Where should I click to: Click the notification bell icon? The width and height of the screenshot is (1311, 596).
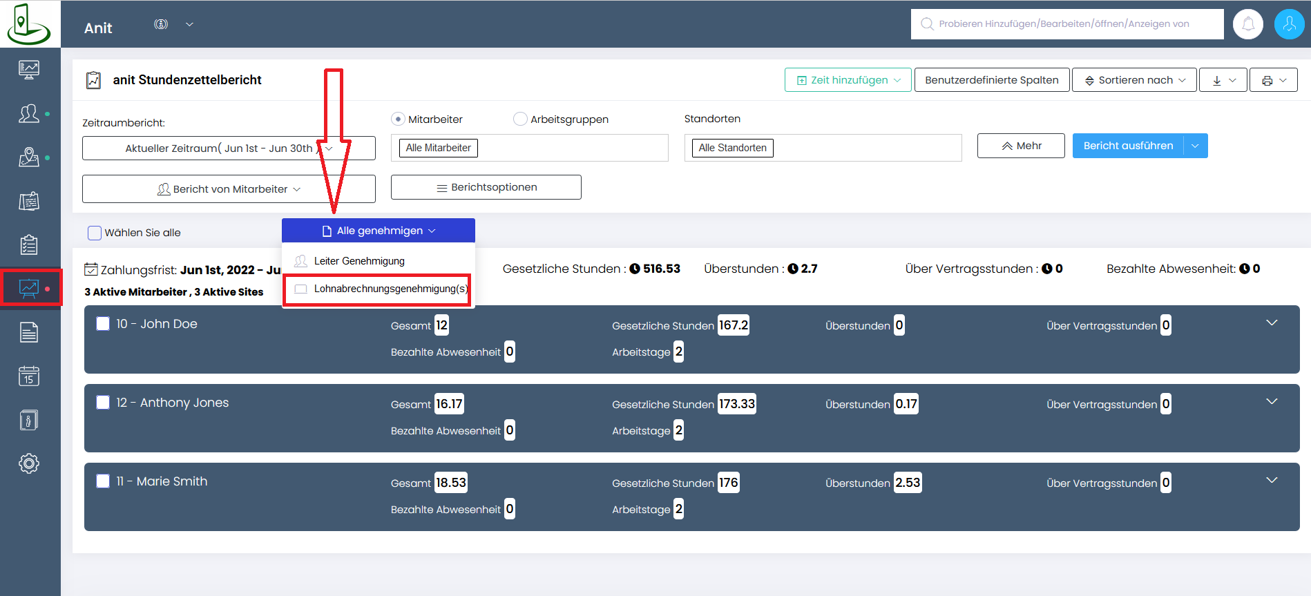pos(1247,25)
